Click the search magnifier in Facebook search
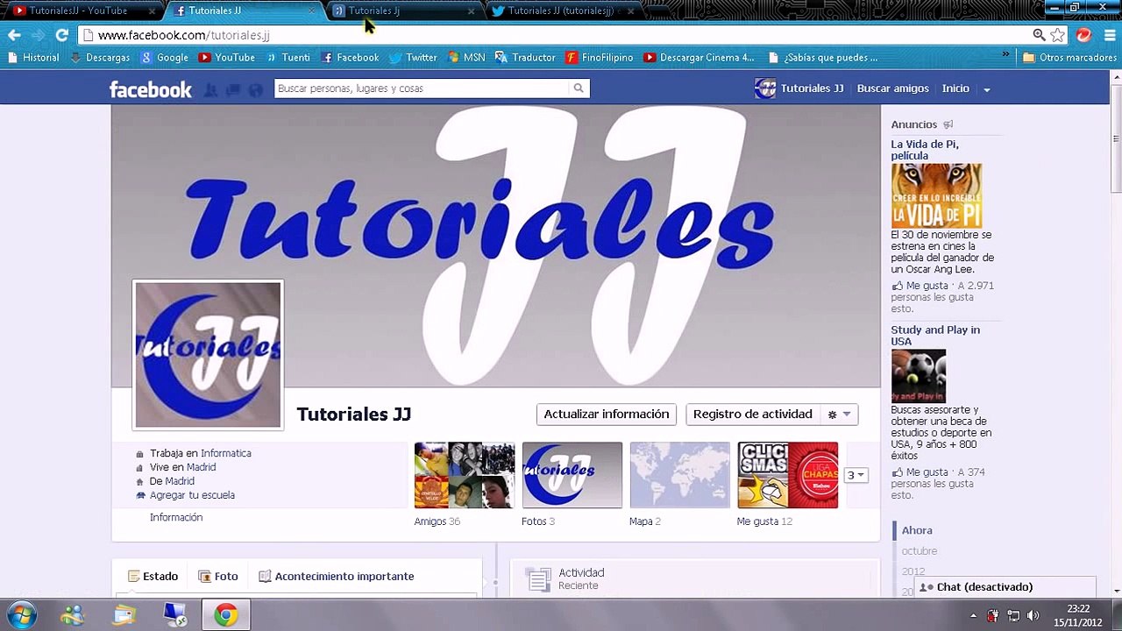1122x631 pixels. pyautogui.click(x=579, y=89)
